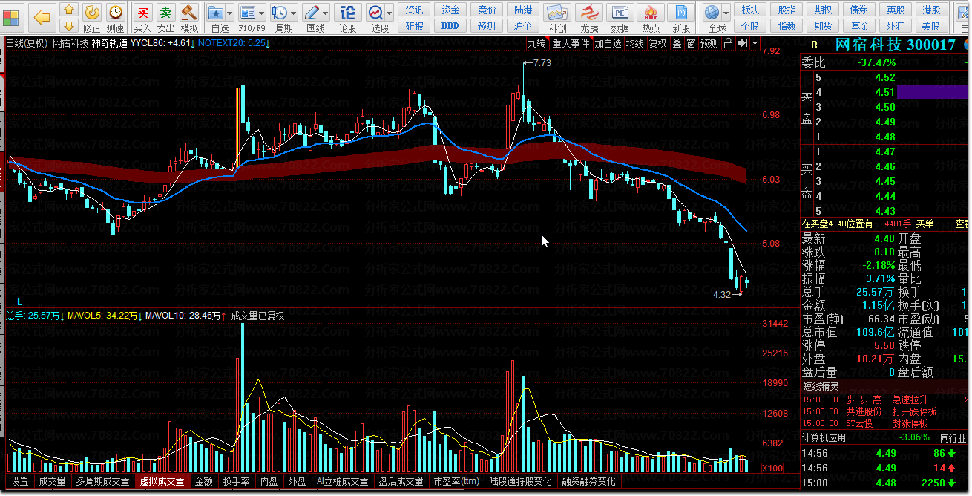
Task: Switch to the 市盈率(ttm) tab
Action: point(456,481)
